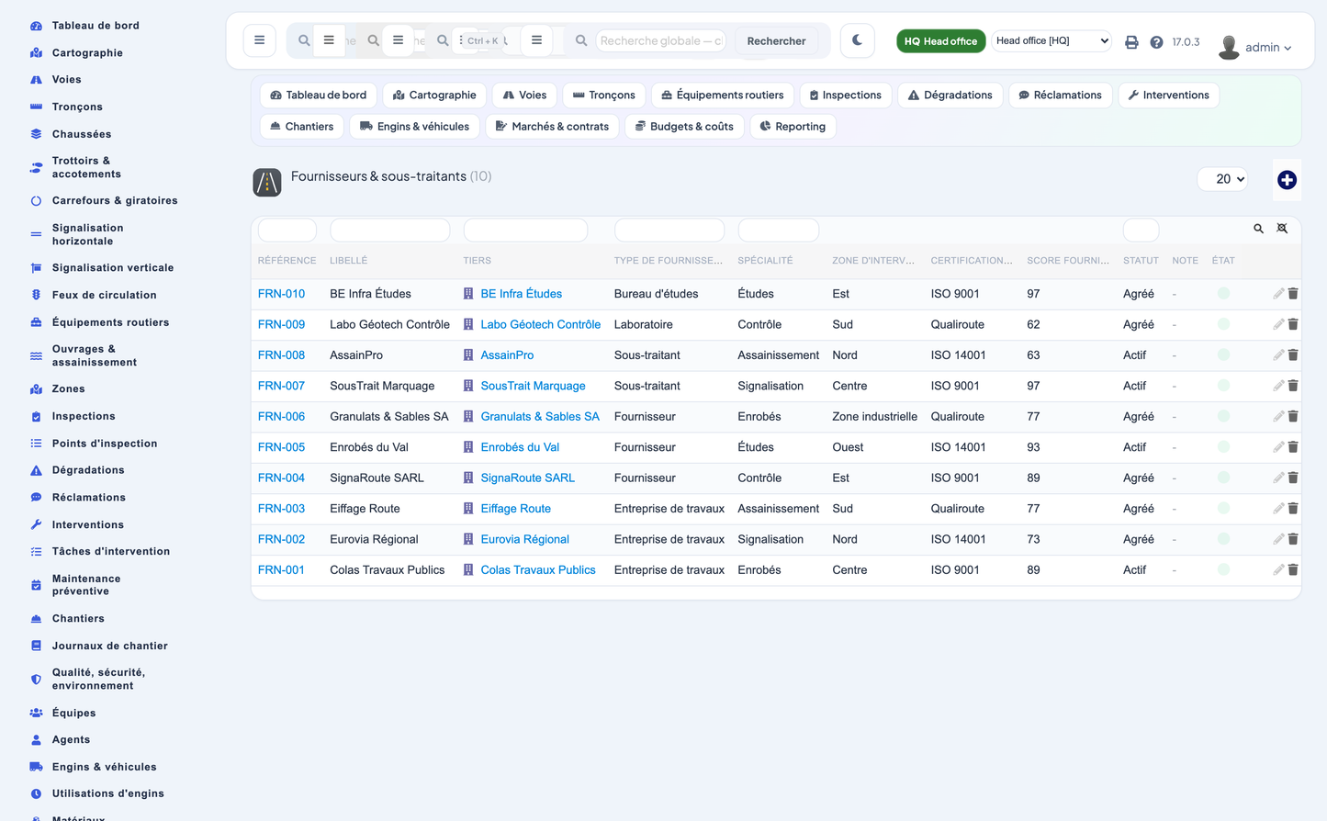Click the table search magnifier icon

click(1258, 229)
